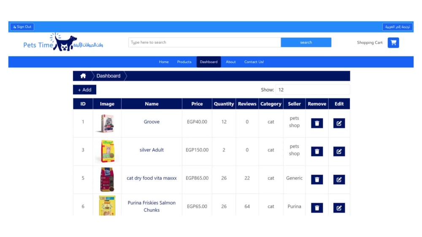This screenshot has height=237, width=422.
Task: Click the Quantity column header
Action: [224, 104]
